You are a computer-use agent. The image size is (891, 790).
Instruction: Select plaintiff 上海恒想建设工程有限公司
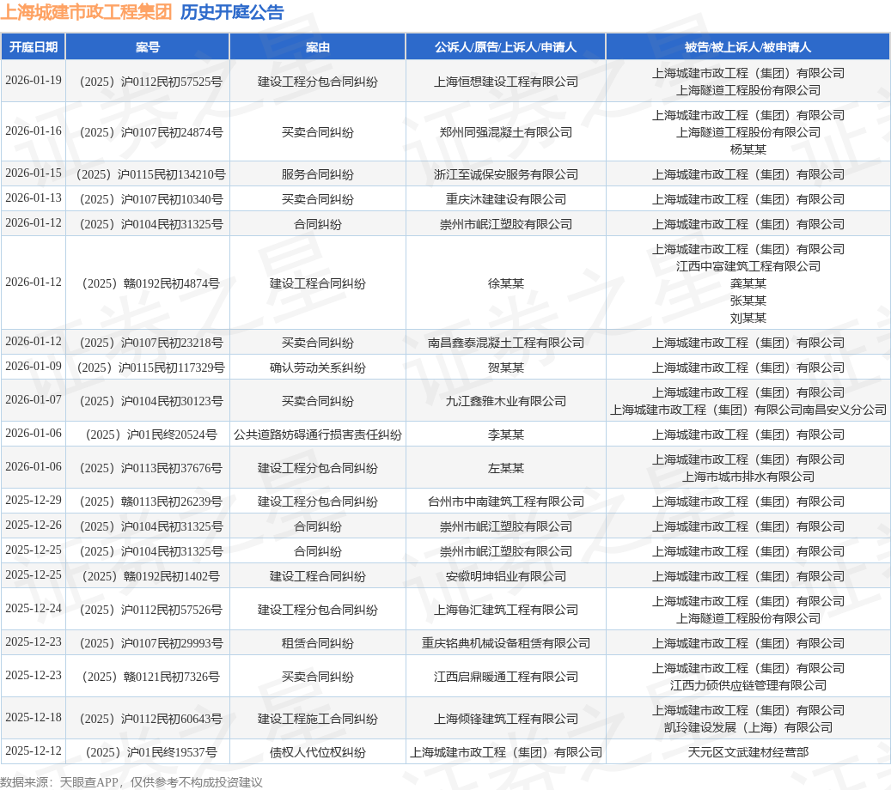[x=505, y=81]
